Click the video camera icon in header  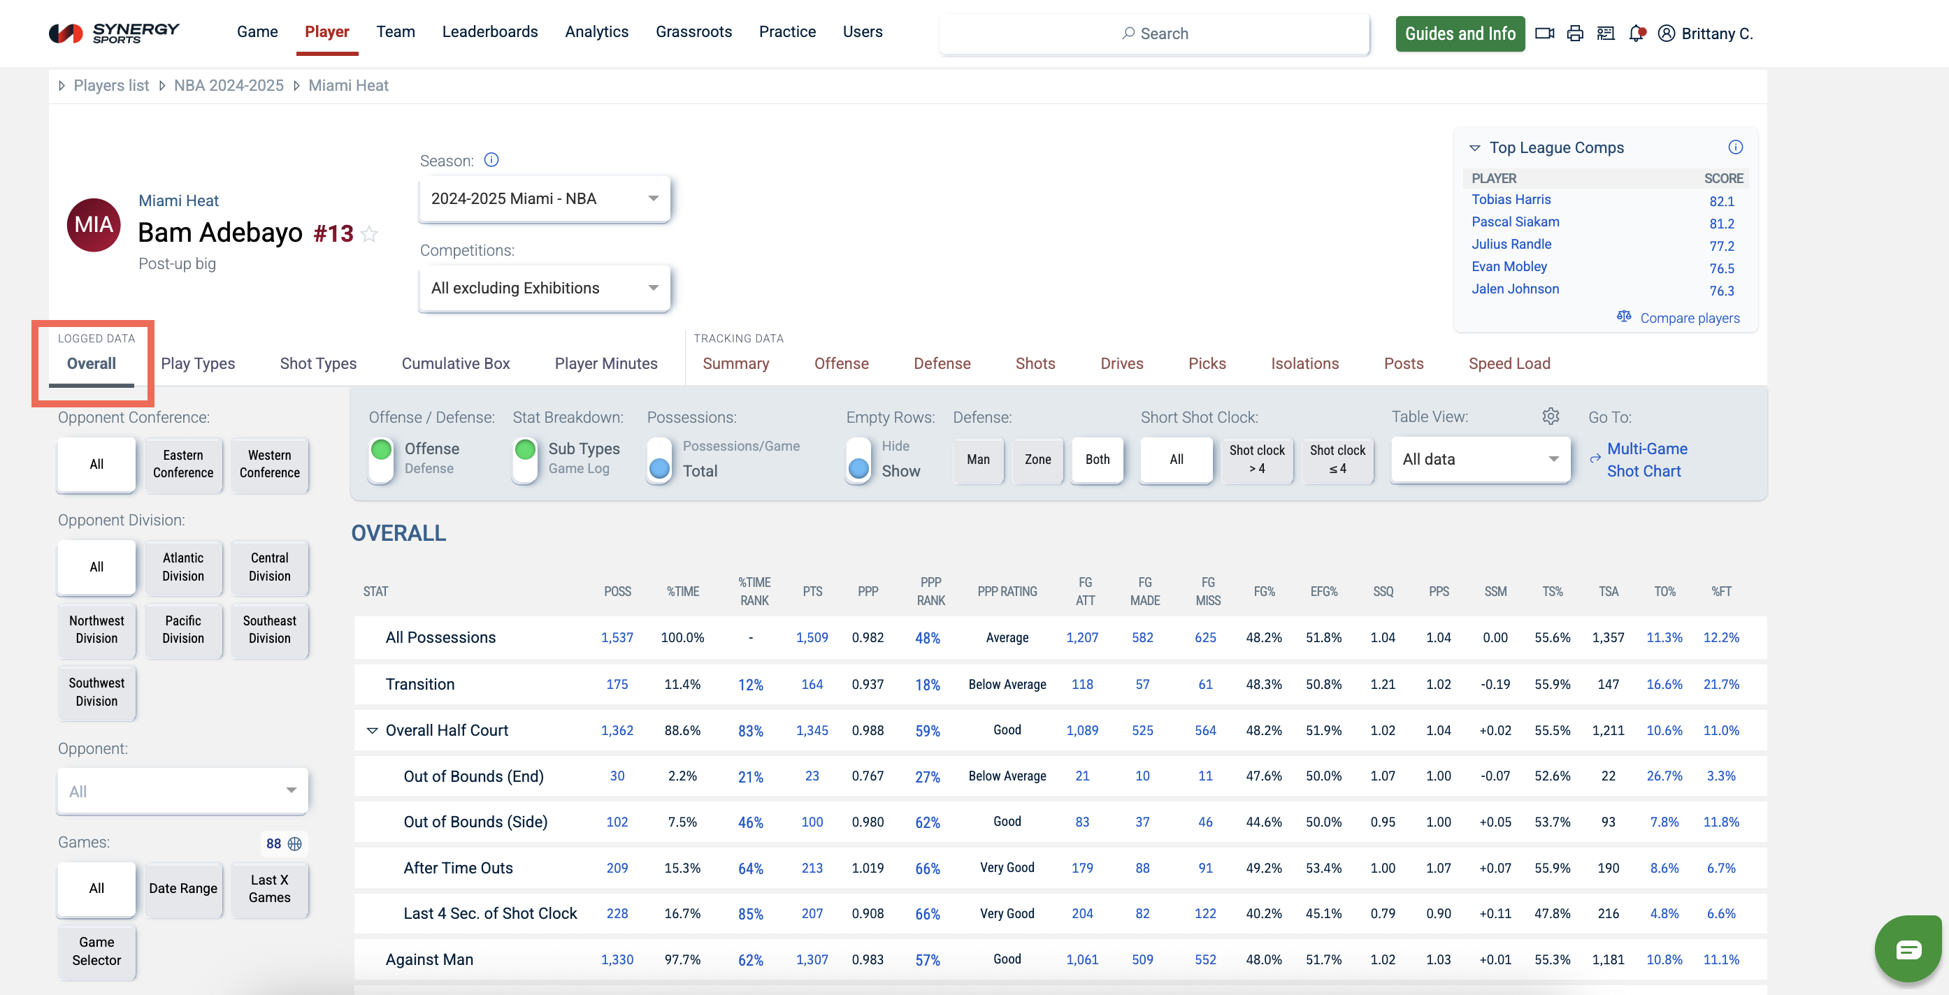[1544, 34]
